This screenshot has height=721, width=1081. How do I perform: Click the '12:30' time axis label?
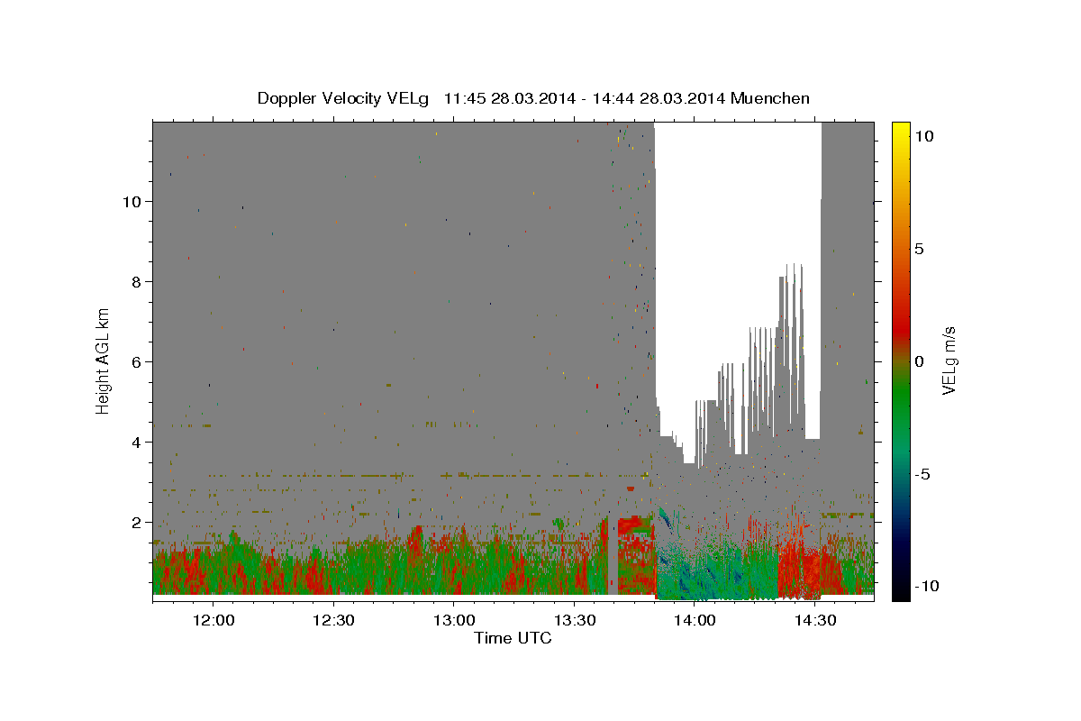(x=334, y=620)
